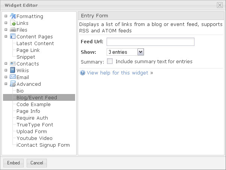The width and height of the screenshot is (226, 170).
Task: Collapse the Advanced tree node
Action: point(6,84)
